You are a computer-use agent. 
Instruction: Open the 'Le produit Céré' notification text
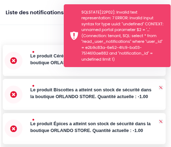[x=47, y=56]
